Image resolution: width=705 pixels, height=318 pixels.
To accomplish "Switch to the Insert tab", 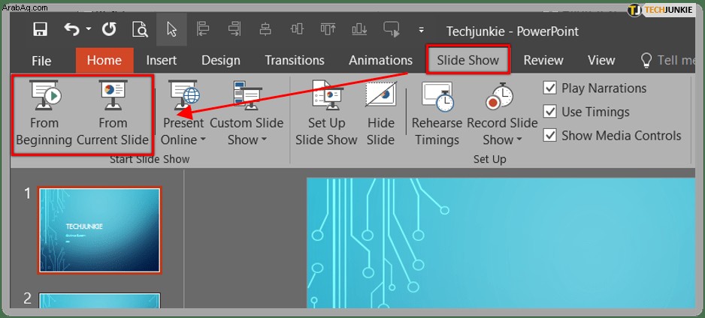I will pos(162,60).
